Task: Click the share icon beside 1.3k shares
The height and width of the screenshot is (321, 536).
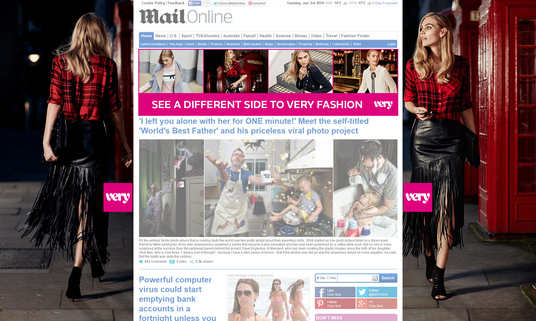Action: [x=192, y=262]
